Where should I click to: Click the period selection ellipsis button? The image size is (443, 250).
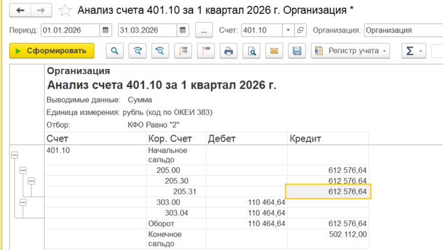(204, 30)
